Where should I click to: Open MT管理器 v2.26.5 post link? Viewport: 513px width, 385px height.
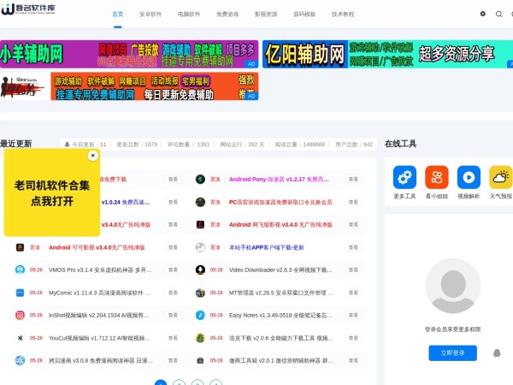[x=281, y=293]
